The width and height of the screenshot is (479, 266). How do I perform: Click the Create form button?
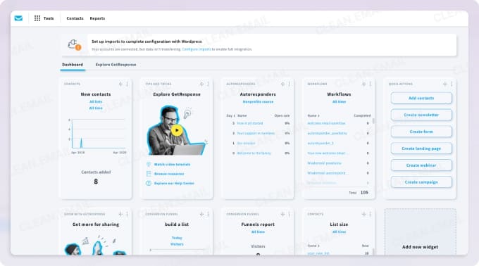pos(421,132)
